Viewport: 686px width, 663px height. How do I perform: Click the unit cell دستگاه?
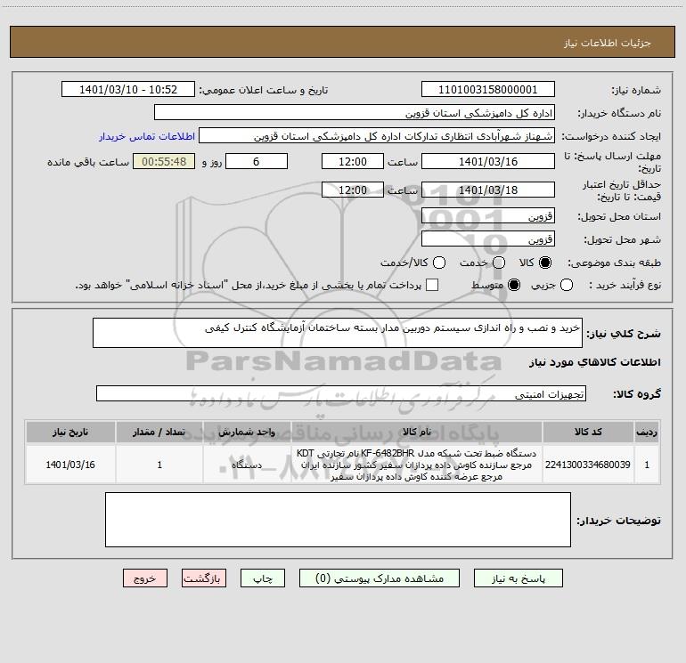click(x=247, y=465)
